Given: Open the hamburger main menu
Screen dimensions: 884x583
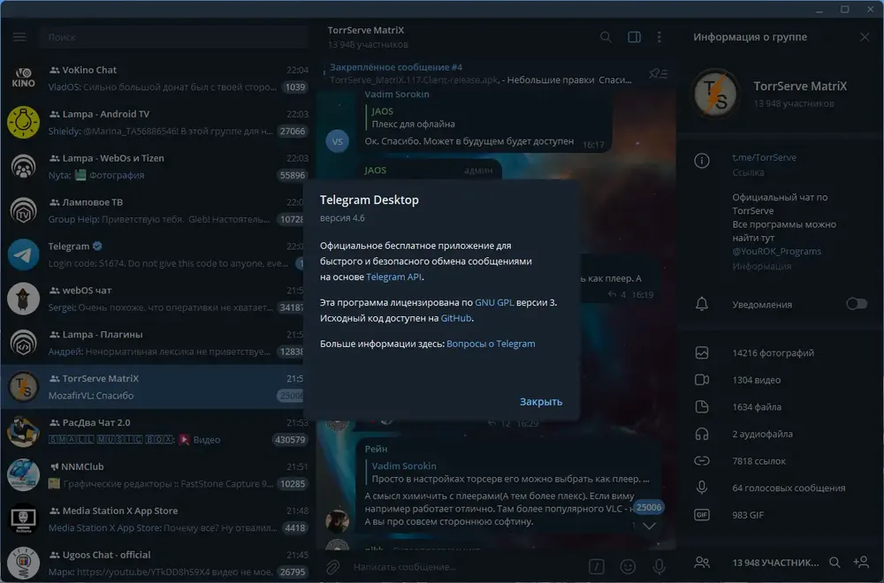Looking at the screenshot, I should (x=19, y=37).
